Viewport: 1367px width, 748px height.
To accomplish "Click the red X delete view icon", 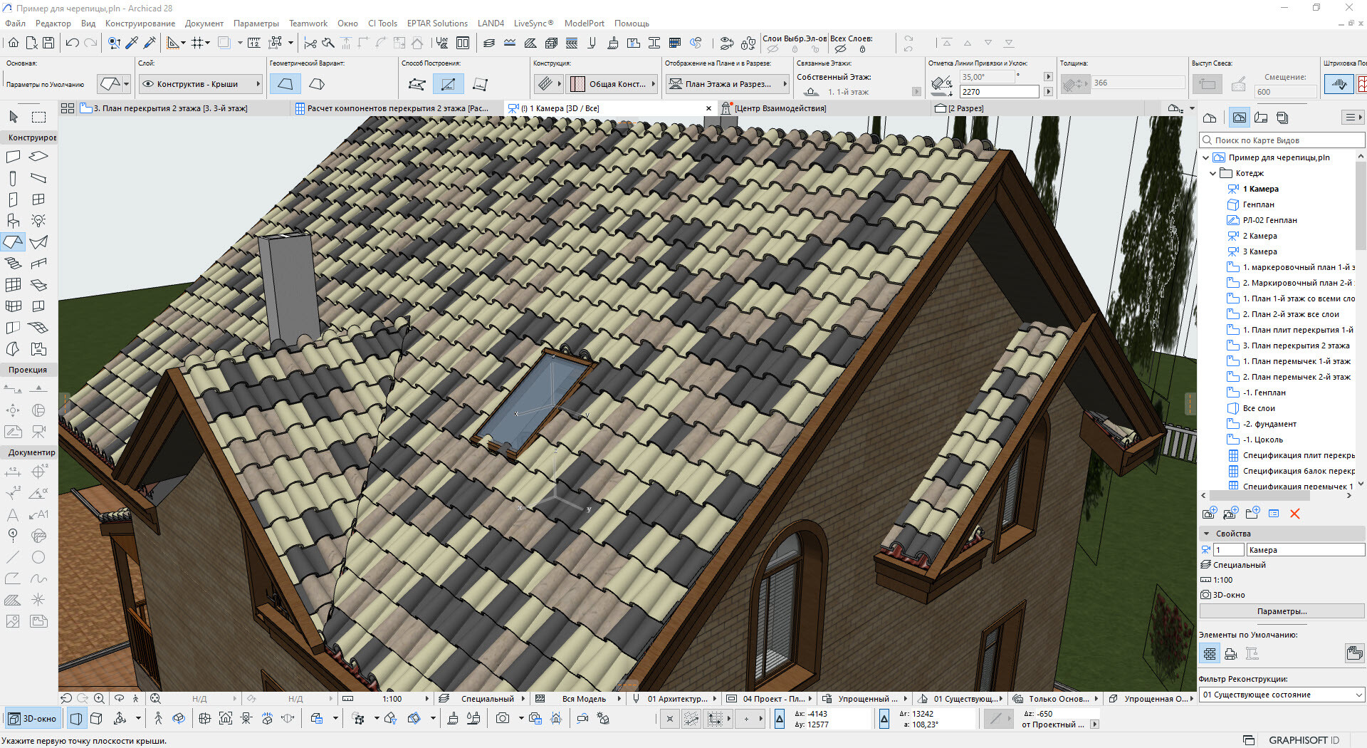I will (1294, 514).
